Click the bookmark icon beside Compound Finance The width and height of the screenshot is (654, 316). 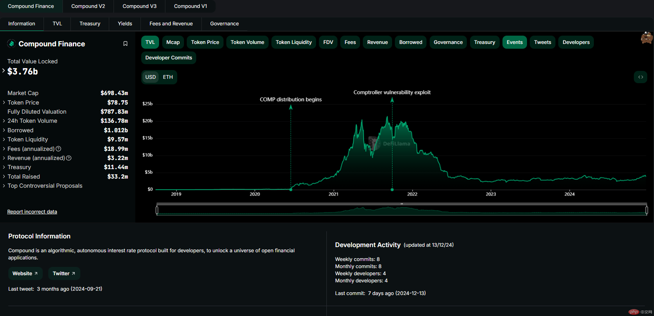click(125, 44)
